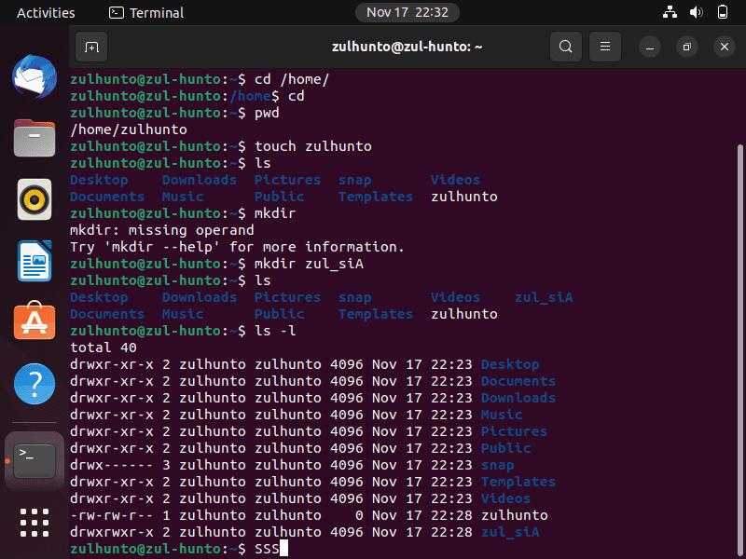This screenshot has width=746, height=559.
Task: Click the 'ls -l' command text
Action: (x=275, y=331)
